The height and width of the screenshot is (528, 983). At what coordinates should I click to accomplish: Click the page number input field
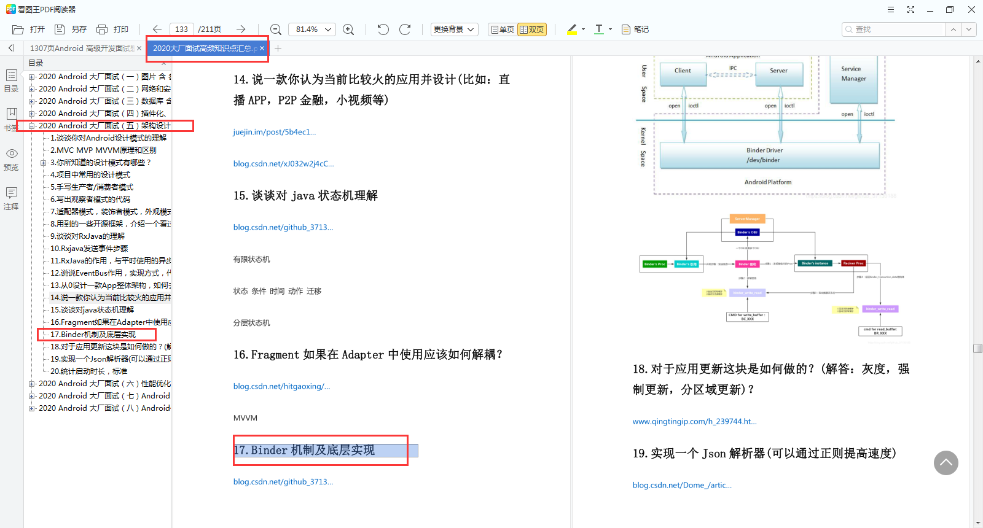[x=182, y=29]
